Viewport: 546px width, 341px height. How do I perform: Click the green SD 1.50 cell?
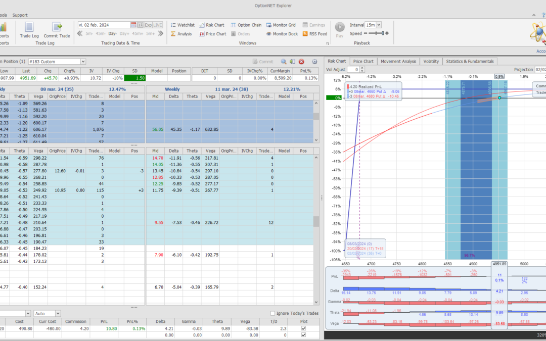pos(135,78)
